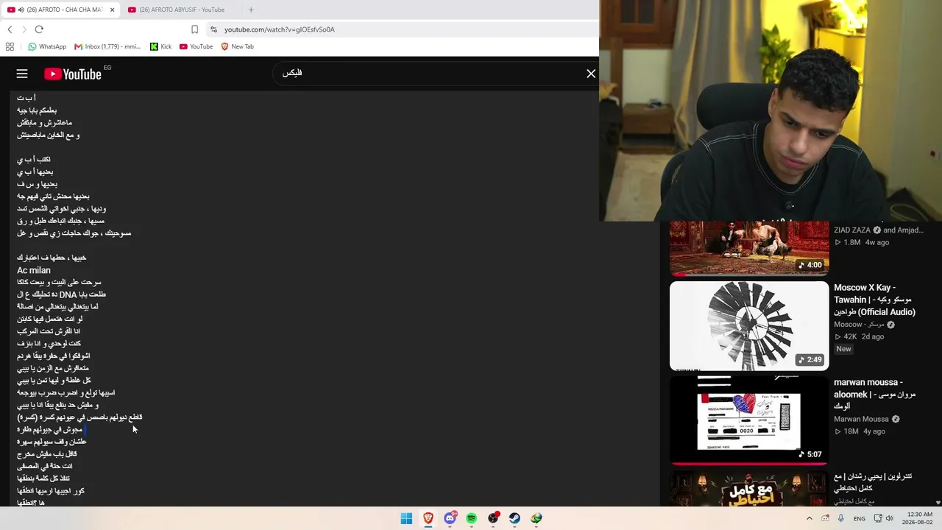Screen dimensions: 942x530
Task: Open Brave browser from taskbar
Action: coord(428,518)
